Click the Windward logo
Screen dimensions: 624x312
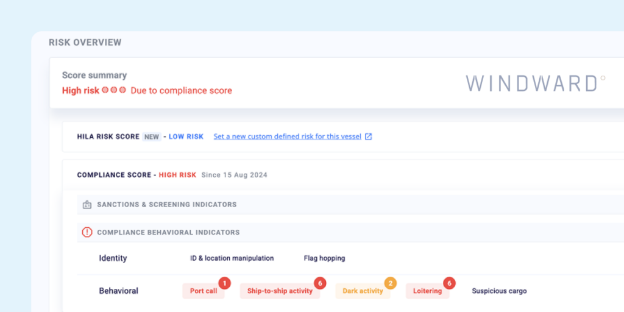point(536,83)
